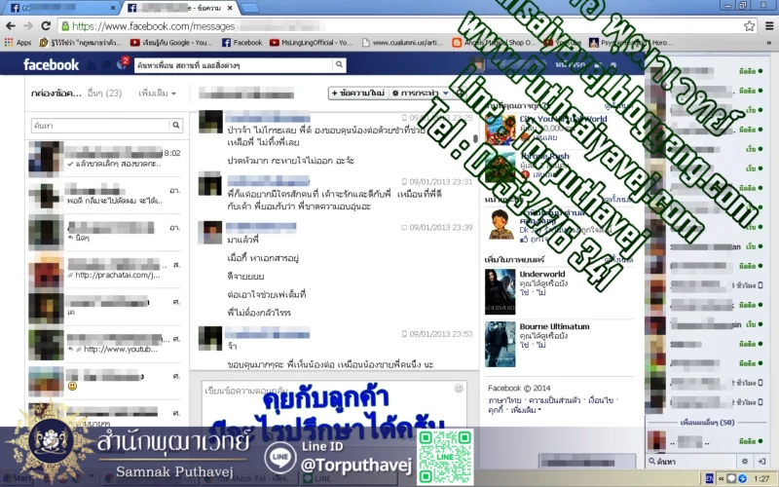
Task: Open the Apps bookmark shortcut
Action: 18,43
